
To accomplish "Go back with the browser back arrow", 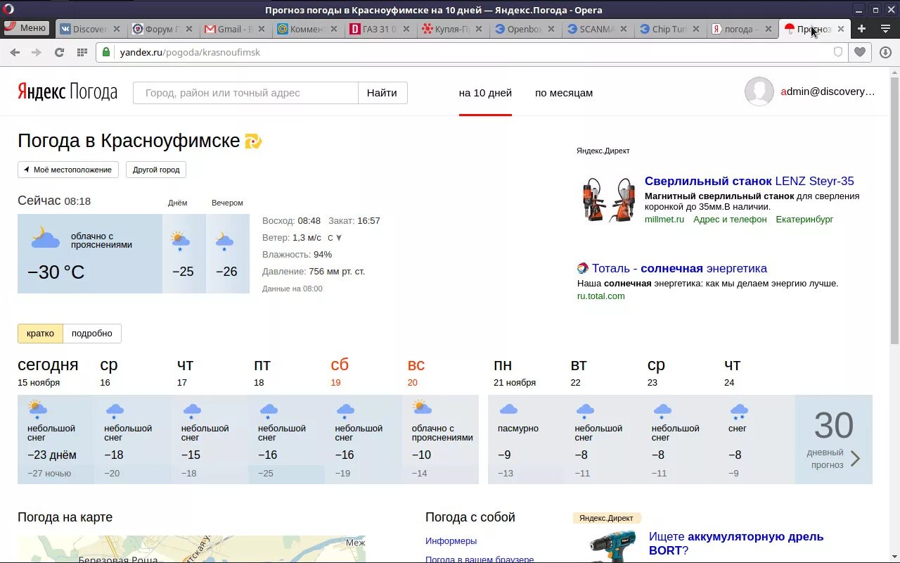I will click(15, 52).
